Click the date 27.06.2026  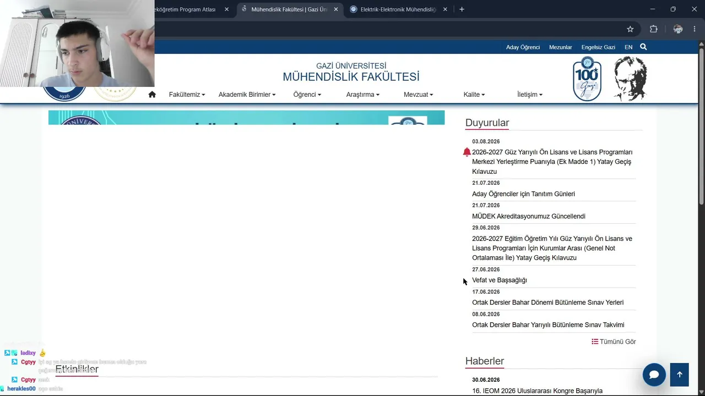coord(486,269)
